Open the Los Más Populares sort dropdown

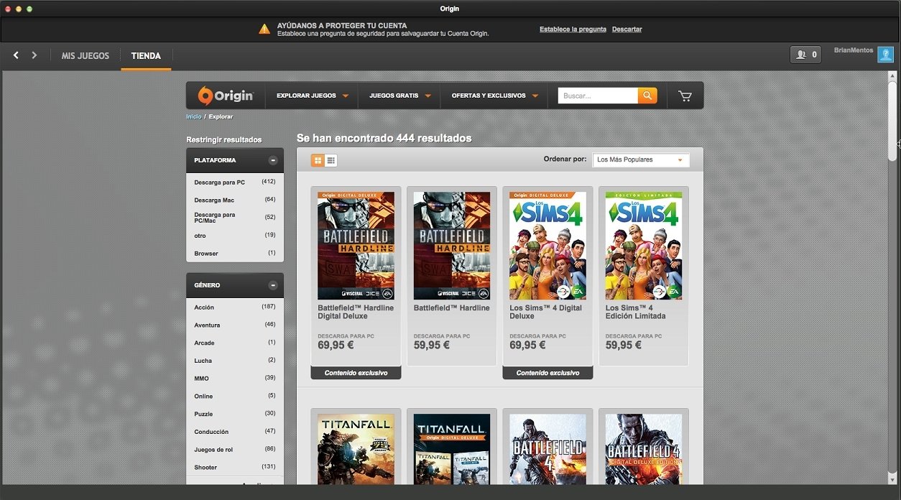tap(641, 159)
